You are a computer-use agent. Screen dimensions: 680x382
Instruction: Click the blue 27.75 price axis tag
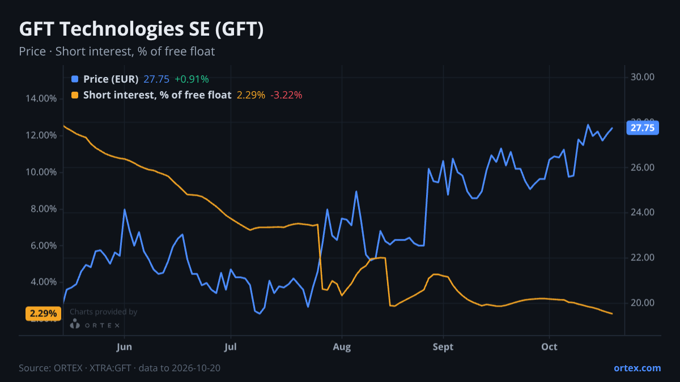(x=643, y=128)
